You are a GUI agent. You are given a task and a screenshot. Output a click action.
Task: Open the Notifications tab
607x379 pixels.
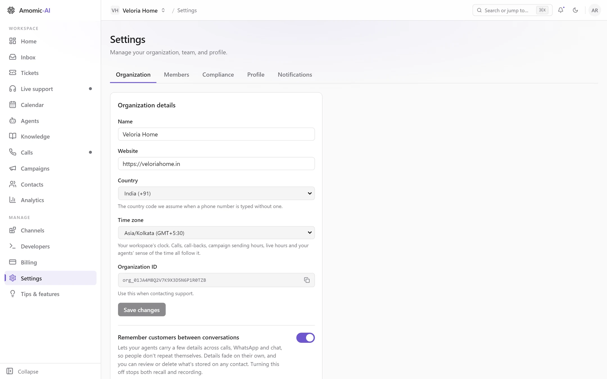tap(295, 74)
